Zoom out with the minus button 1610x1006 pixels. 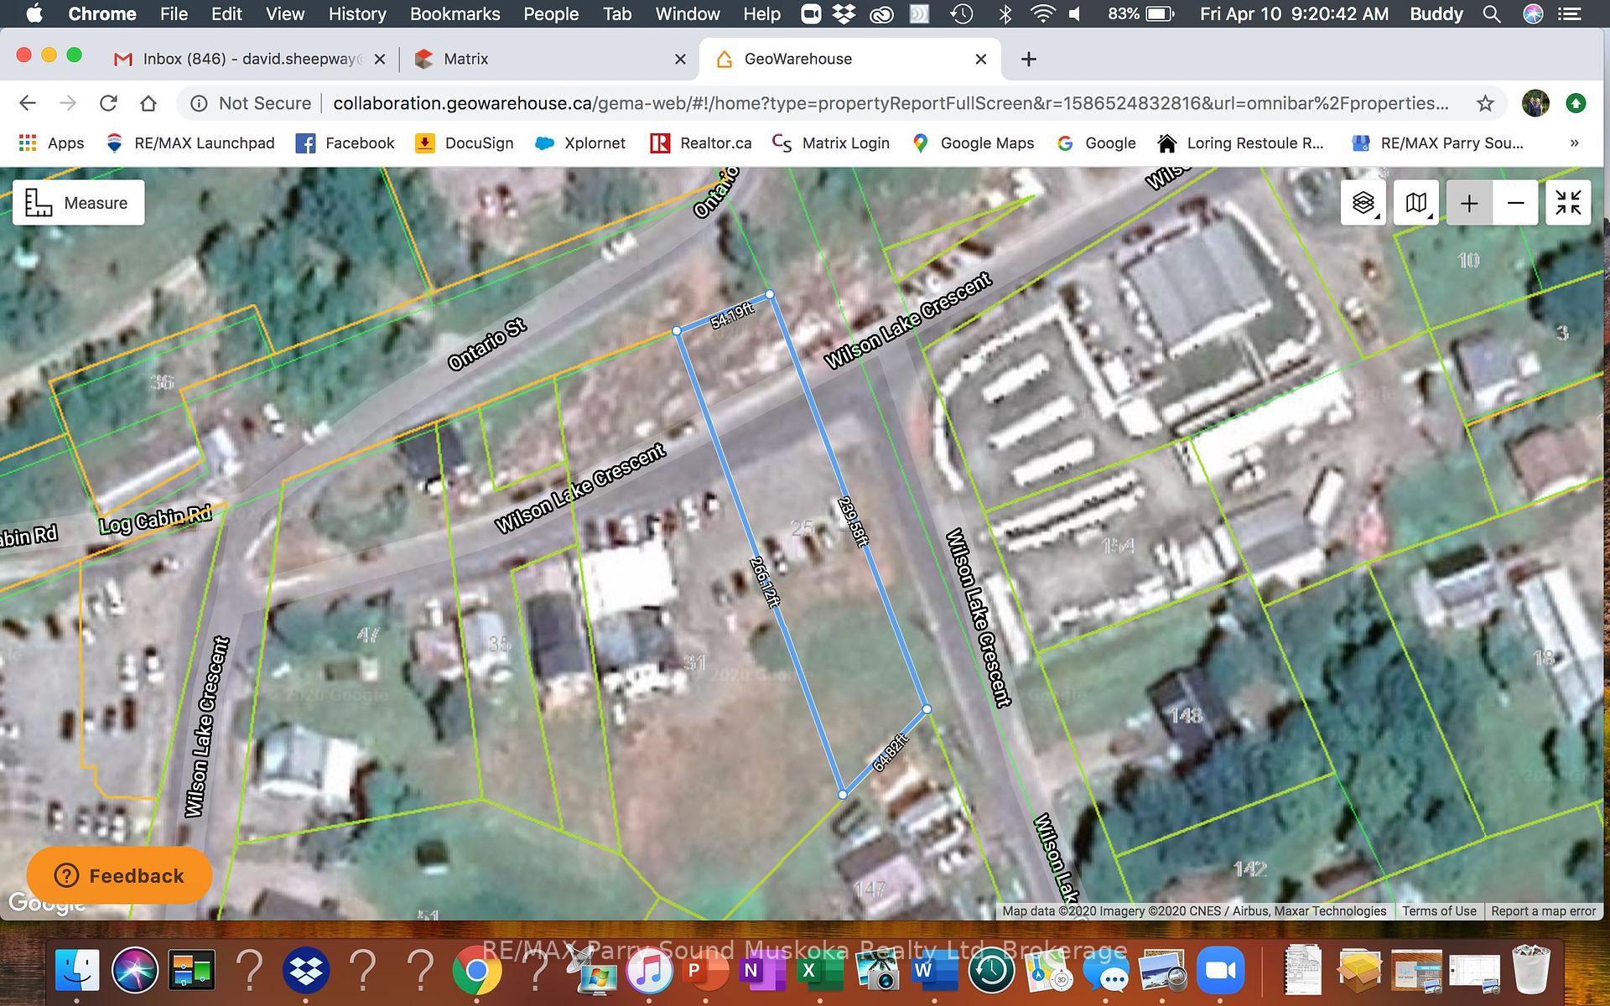(x=1515, y=203)
